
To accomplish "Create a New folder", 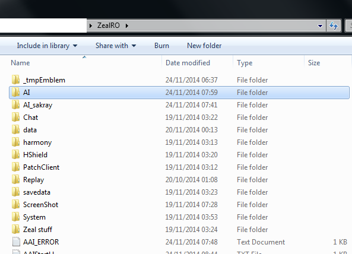I will pos(204,46).
